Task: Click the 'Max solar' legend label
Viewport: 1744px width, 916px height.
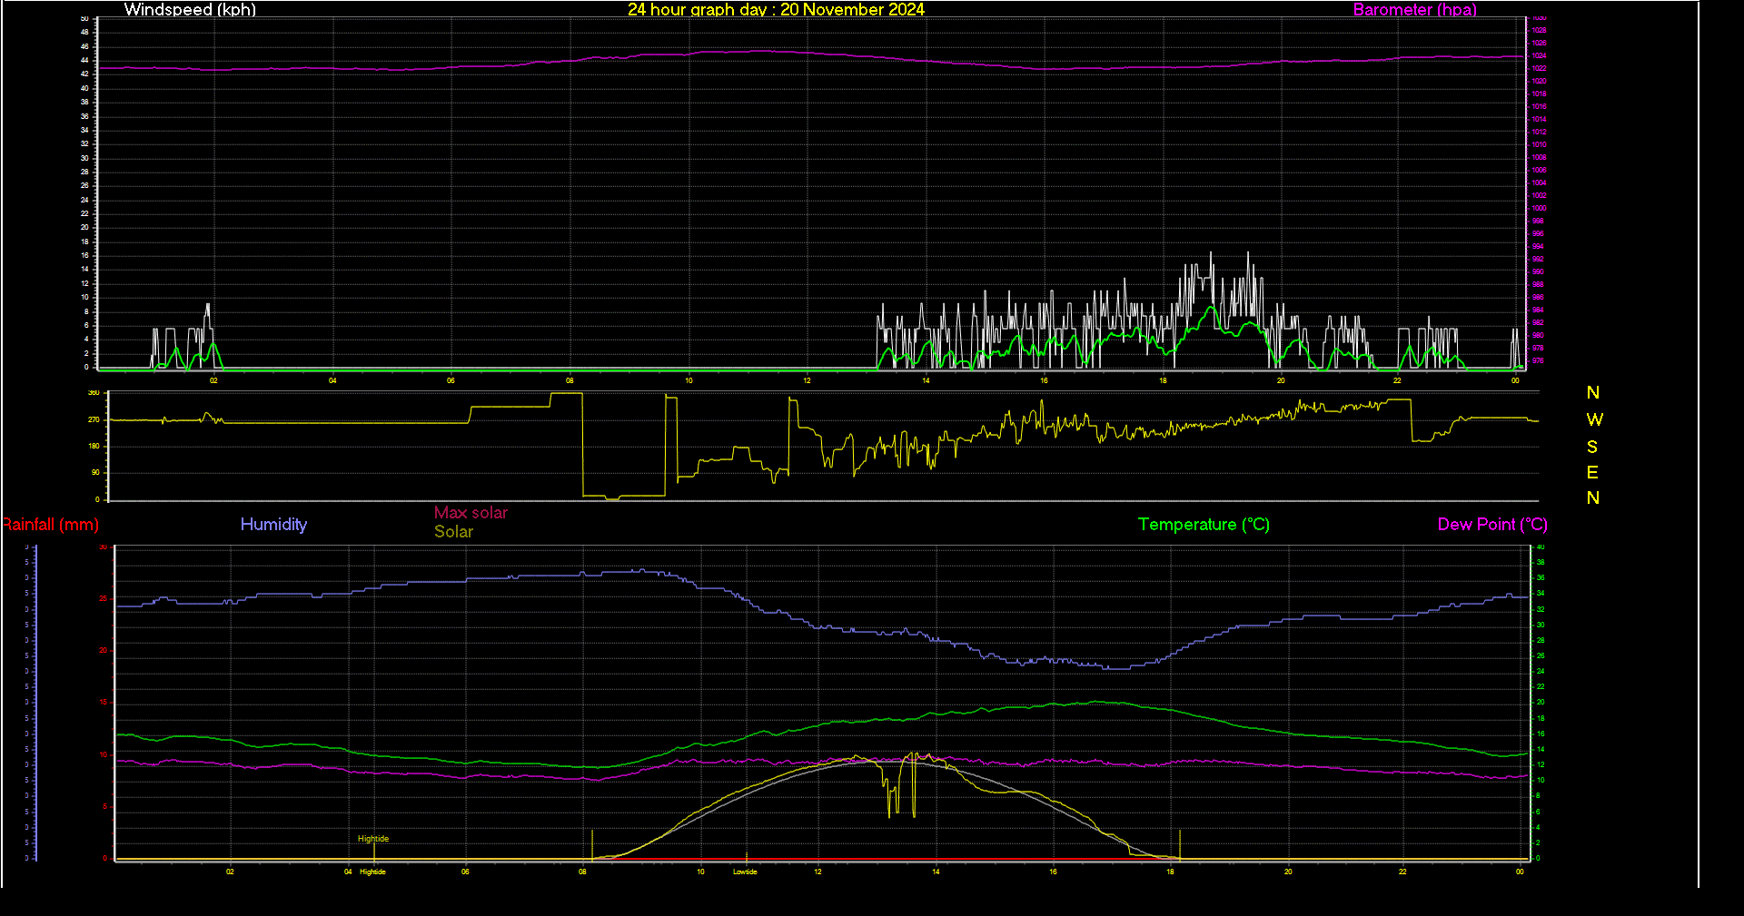Action: click(x=471, y=513)
